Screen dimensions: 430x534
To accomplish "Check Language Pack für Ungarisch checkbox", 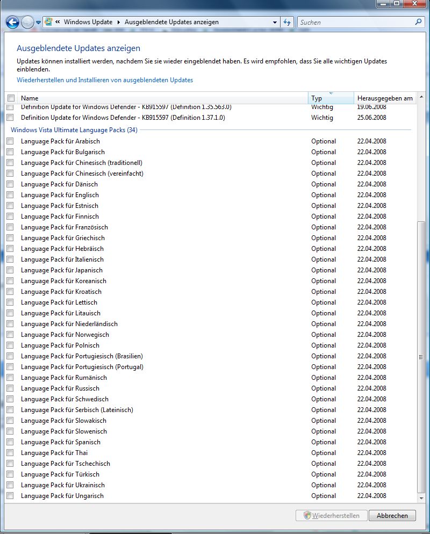I will (10, 496).
